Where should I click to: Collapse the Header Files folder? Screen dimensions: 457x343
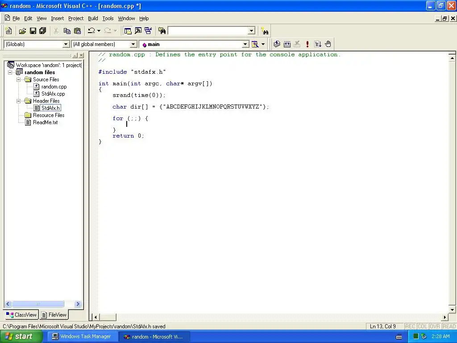19,101
